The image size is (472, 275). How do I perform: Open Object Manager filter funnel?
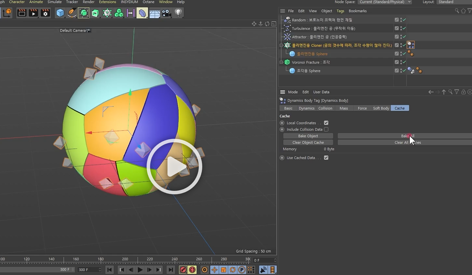point(469,11)
